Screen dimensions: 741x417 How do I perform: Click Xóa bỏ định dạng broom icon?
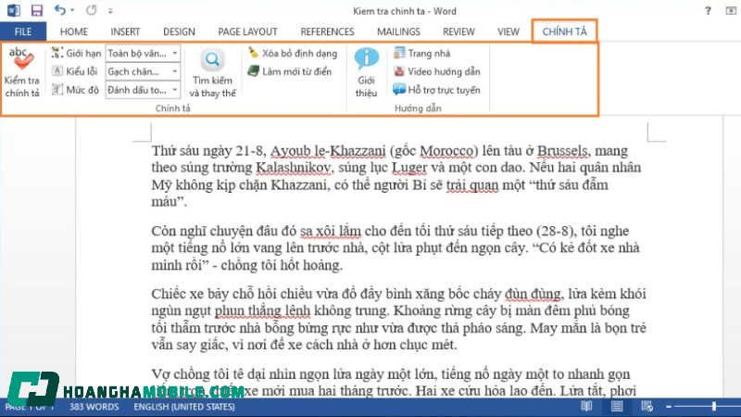tap(253, 53)
